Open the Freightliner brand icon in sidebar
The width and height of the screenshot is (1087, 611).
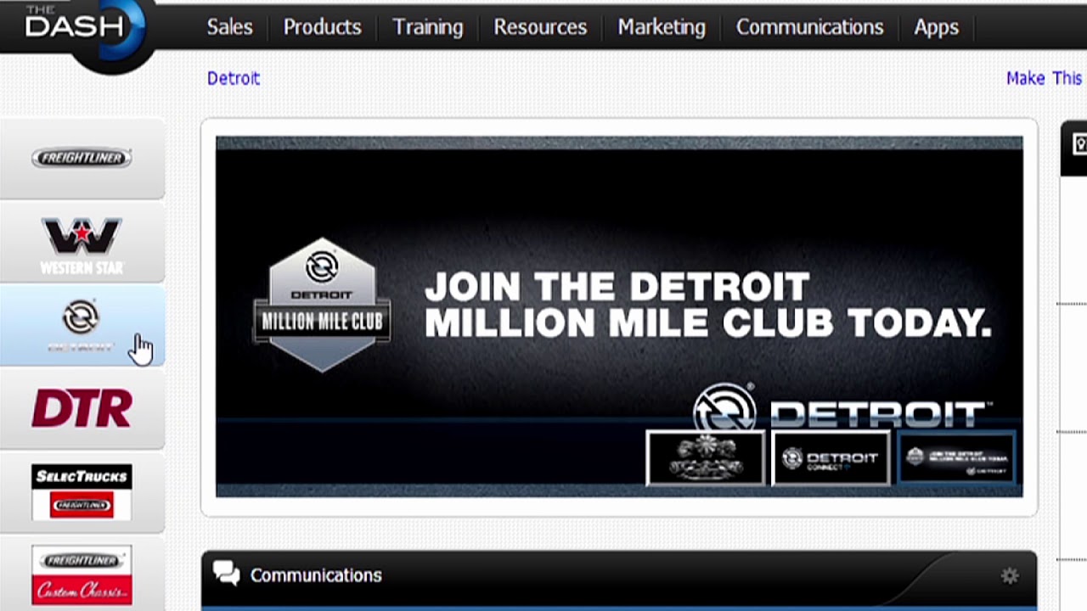82,158
